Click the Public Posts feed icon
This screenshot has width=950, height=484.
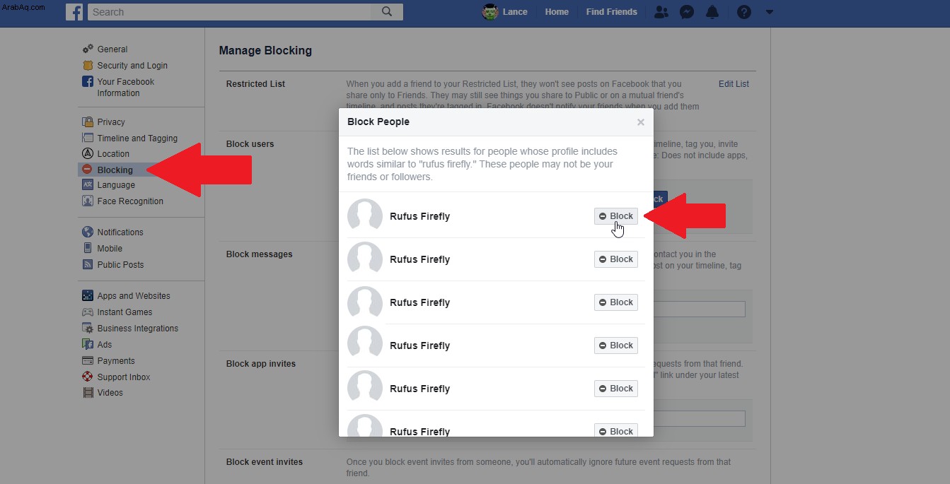(88, 265)
